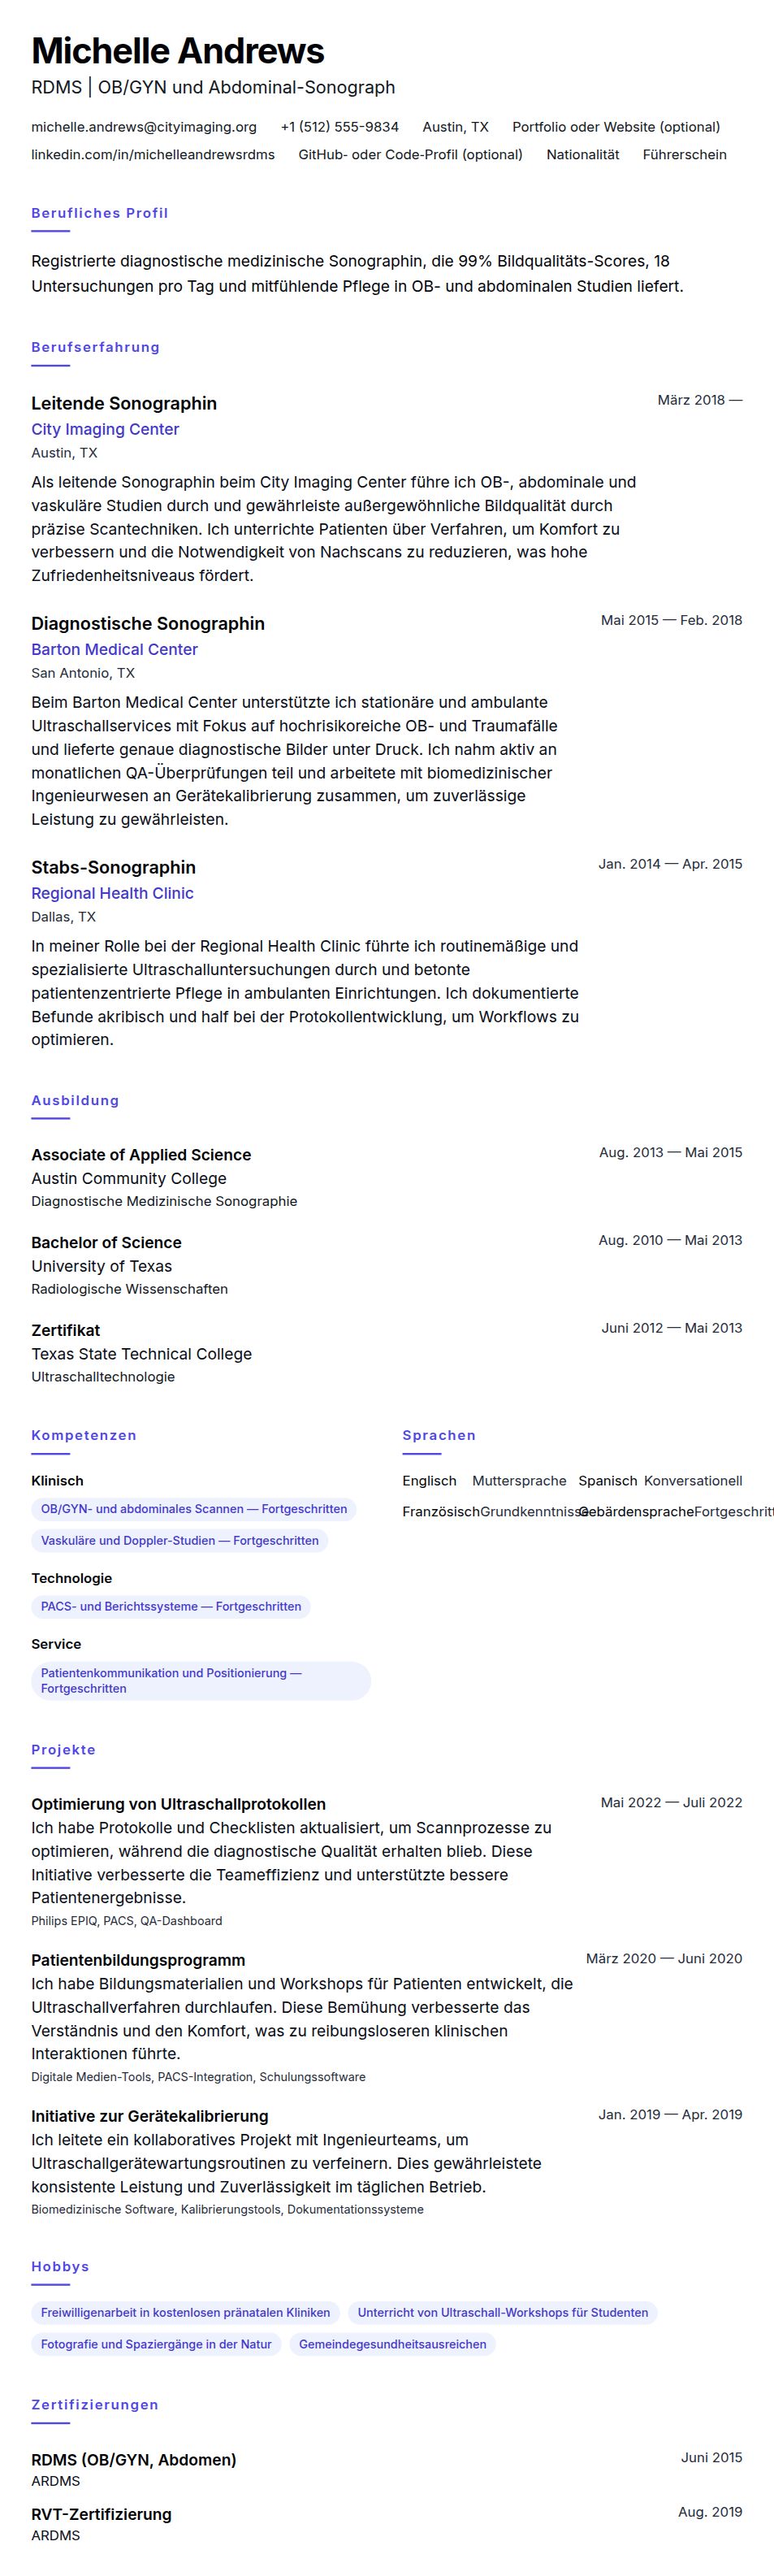Open the City Imaging Center link
Screen dimensions: 774x2576
105,429
